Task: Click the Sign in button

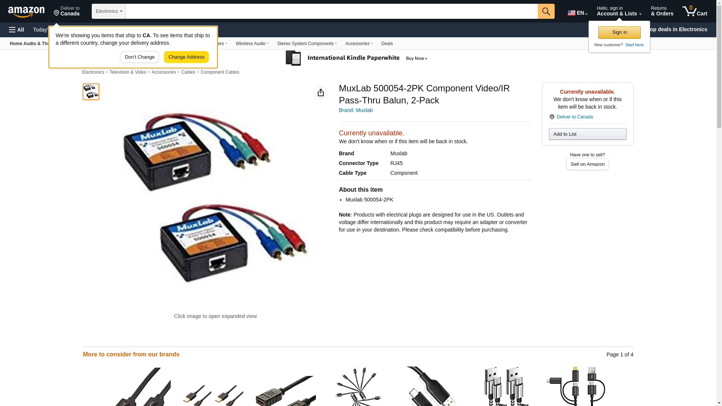Action: tap(619, 32)
